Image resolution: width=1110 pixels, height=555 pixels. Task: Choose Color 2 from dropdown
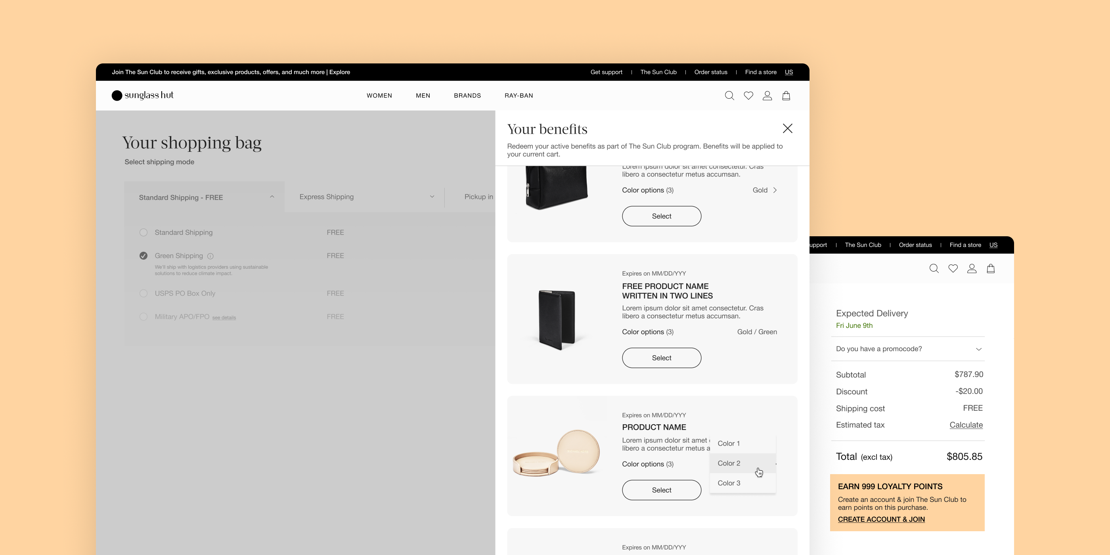click(x=743, y=463)
